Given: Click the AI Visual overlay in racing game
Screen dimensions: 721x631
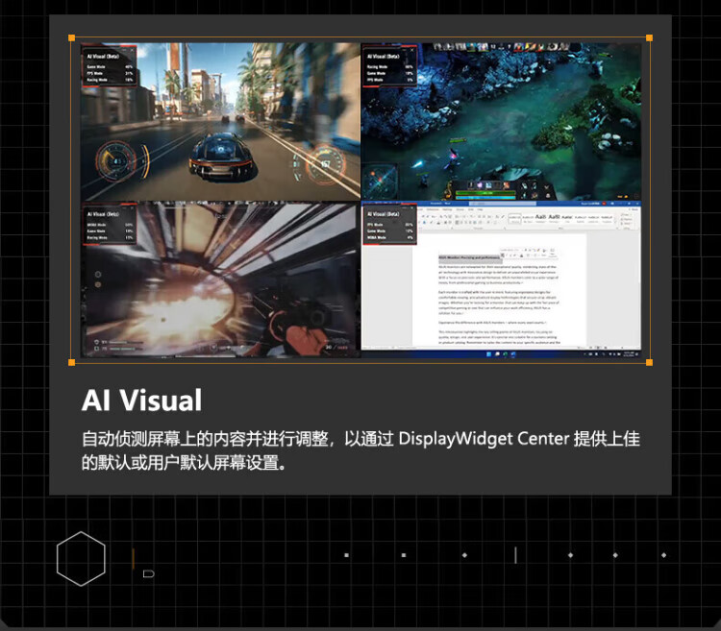Looking at the screenshot, I should [110, 67].
